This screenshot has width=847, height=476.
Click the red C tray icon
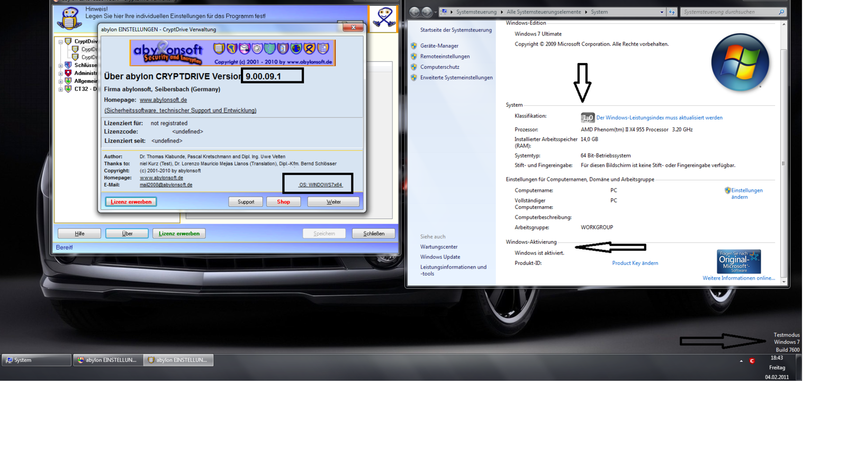(x=752, y=361)
